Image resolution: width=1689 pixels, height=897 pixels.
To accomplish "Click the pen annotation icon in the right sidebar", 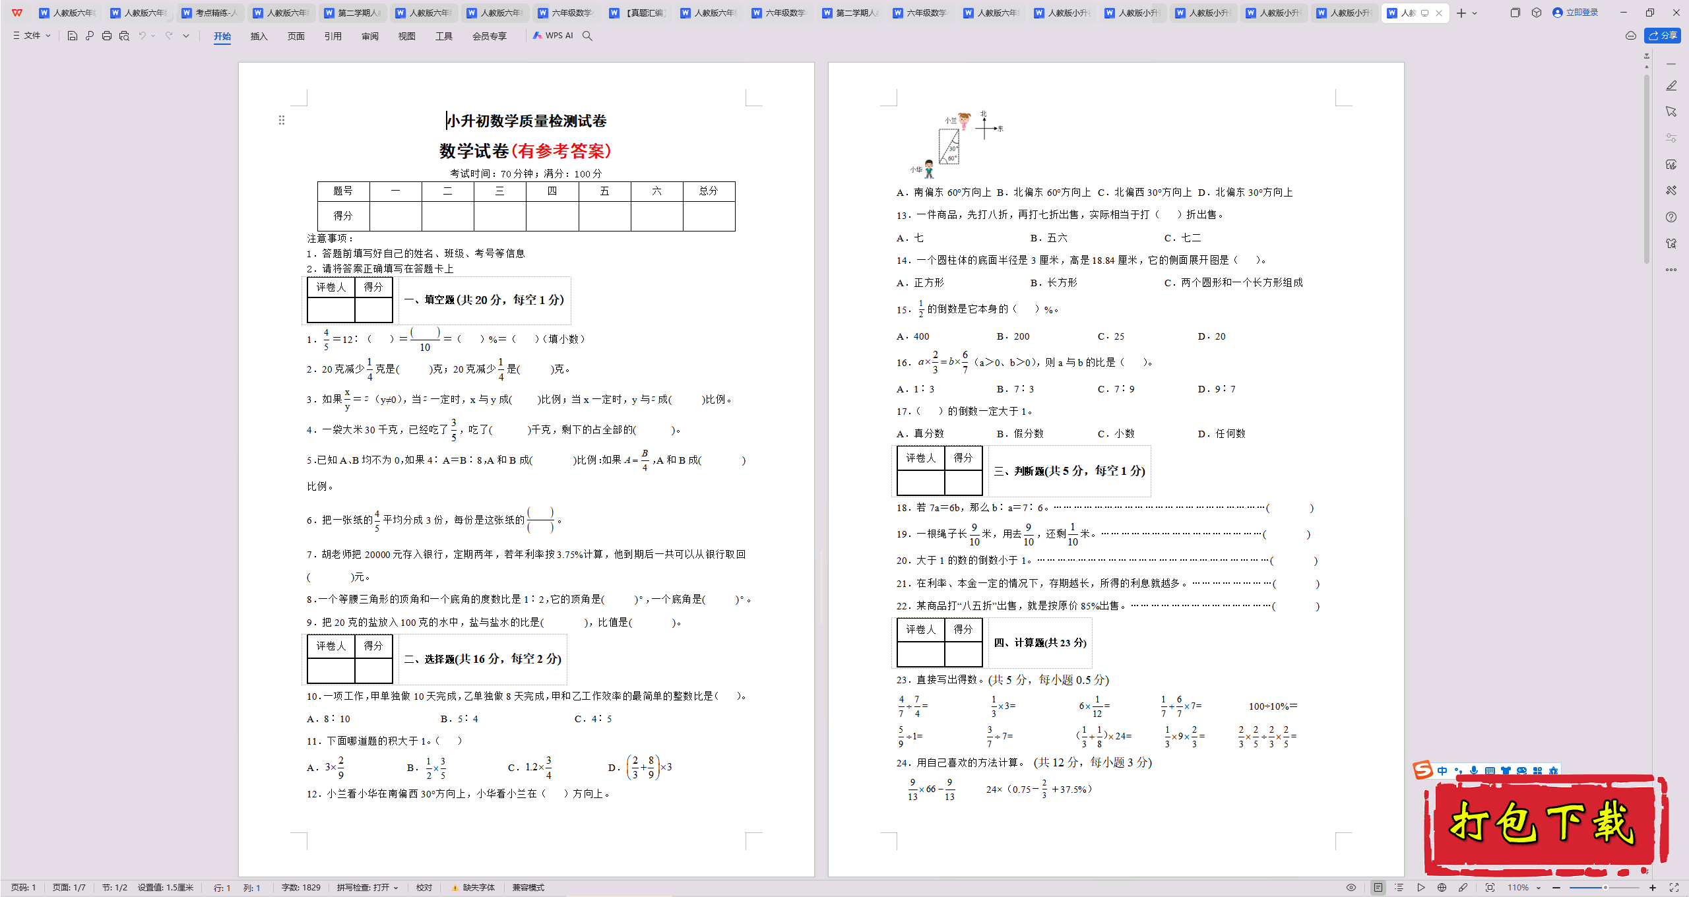I will (x=1671, y=86).
